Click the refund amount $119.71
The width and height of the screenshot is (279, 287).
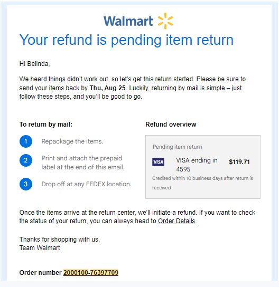pos(239,162)
